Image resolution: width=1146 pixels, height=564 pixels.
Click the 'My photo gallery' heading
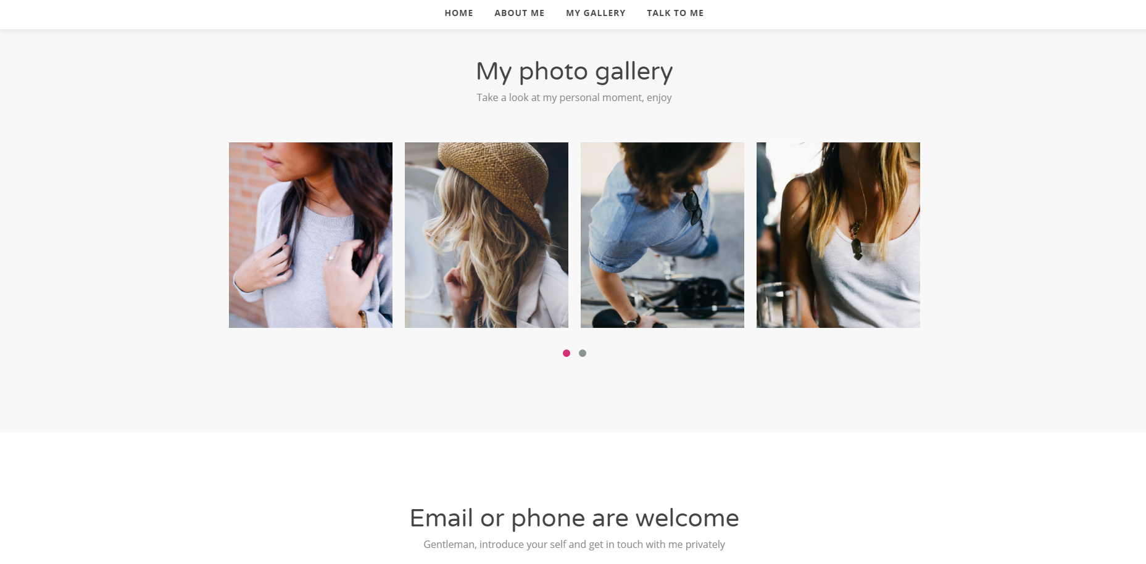click(x=574, y=72)
